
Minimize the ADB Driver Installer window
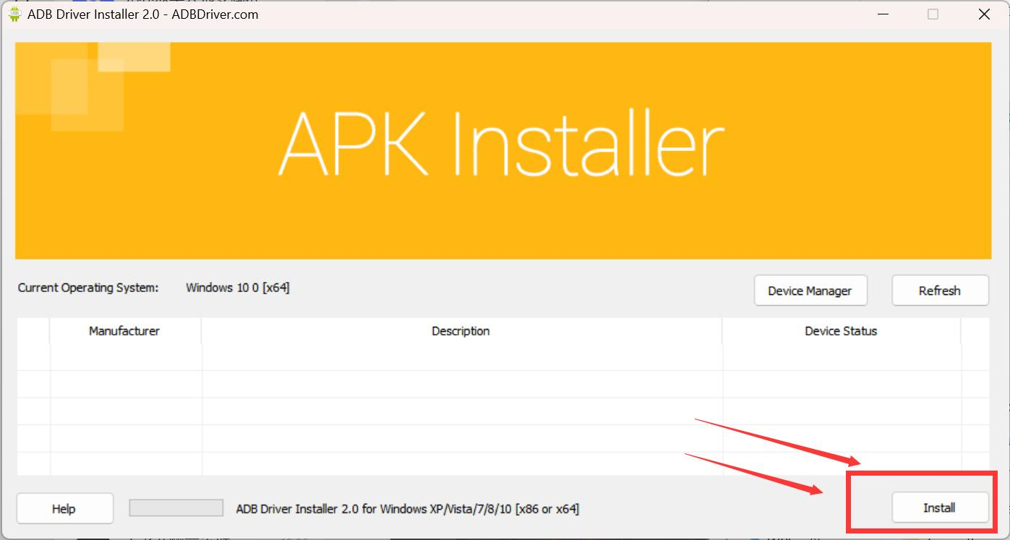pyautogui.click(x=883, y=14)
